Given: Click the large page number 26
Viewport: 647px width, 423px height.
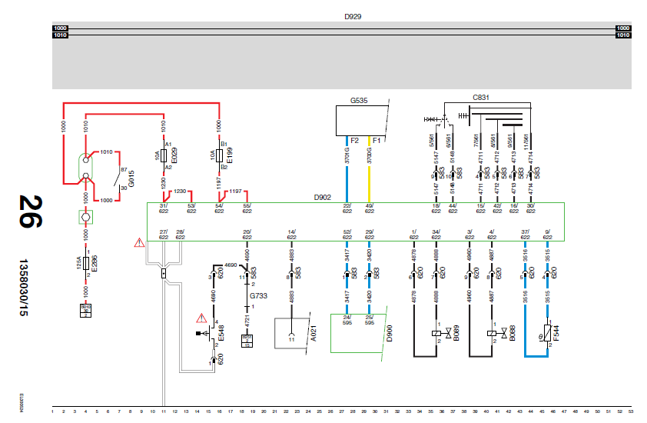Looking at the screenshot, I should point(31,211).
